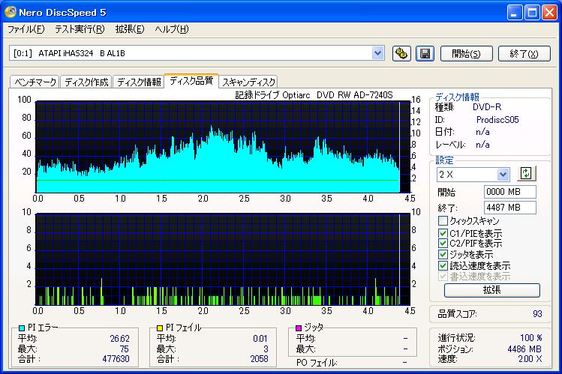This screenshot has width=562, height=374.
Task: Click the PO フェイル label
Action: pos(317,363)
